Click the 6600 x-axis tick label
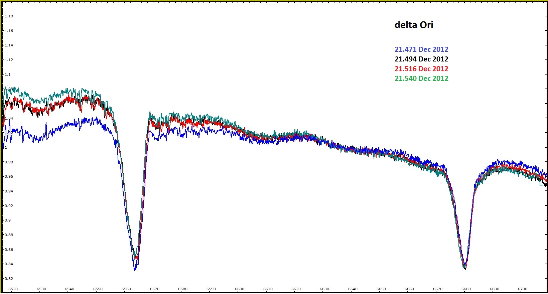 coord(240,289)
